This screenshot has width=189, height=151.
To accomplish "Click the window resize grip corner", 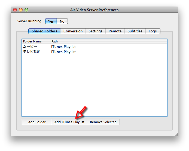I will [176, 134].
